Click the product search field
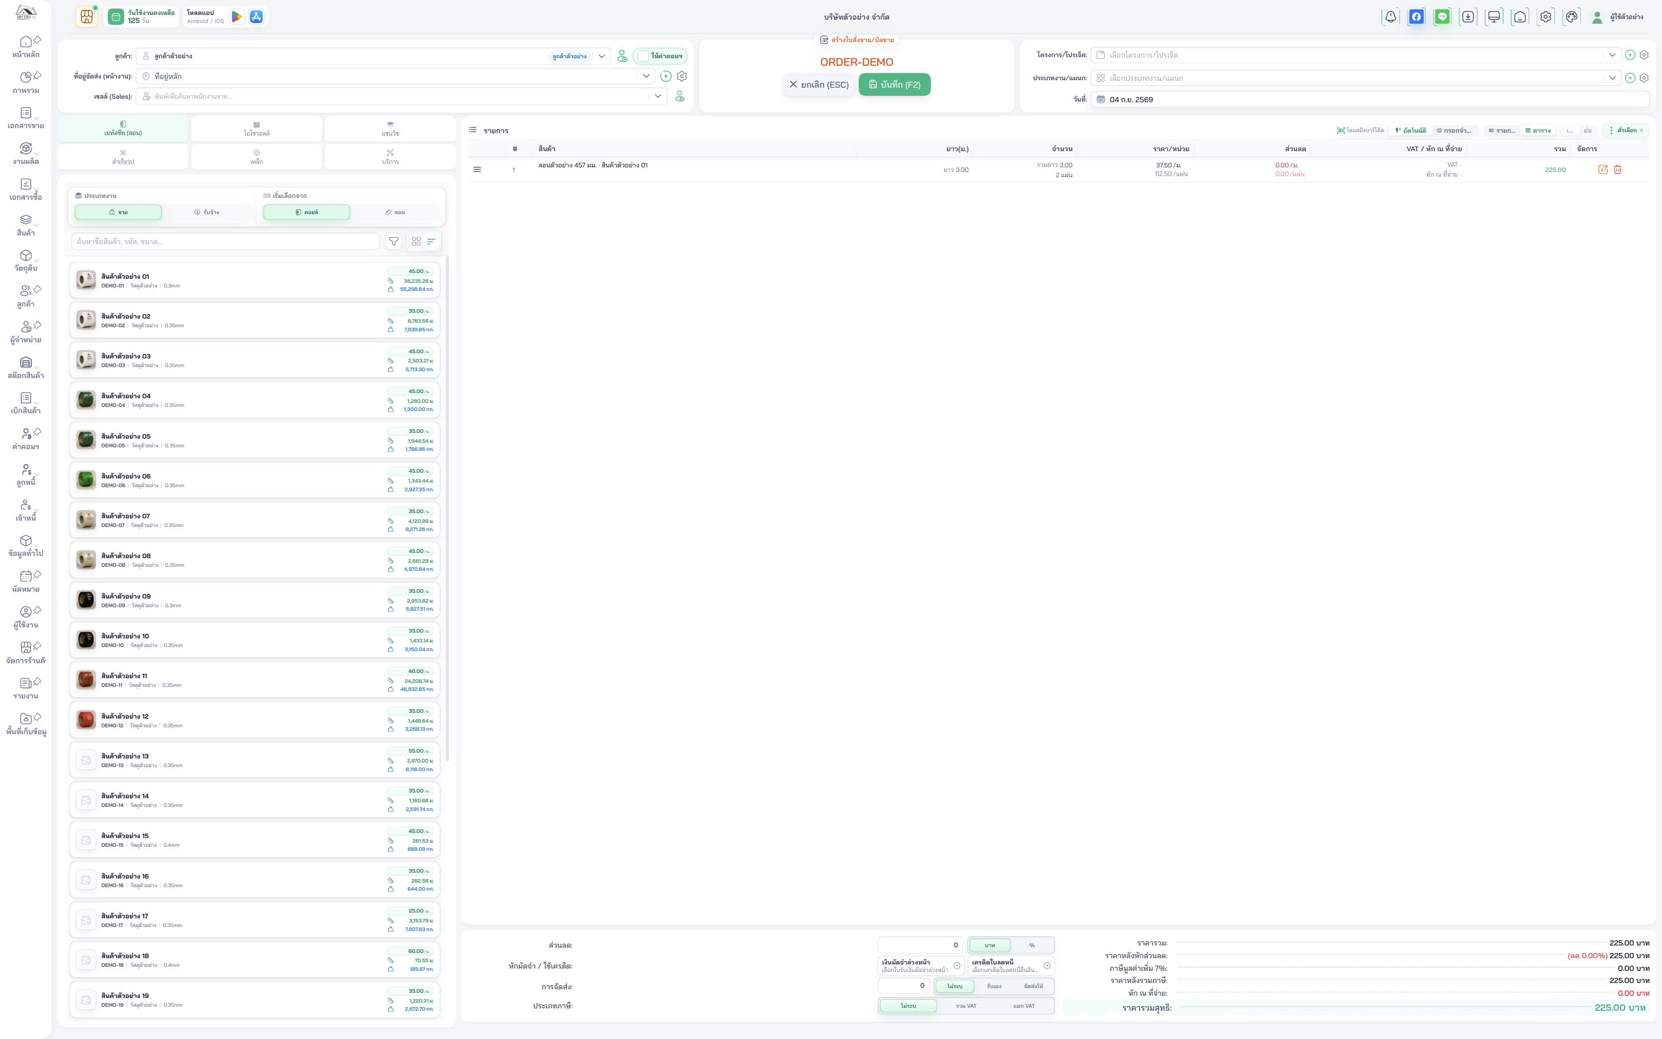Screen dimensions: 1662x1039 [x=225, y=241]
